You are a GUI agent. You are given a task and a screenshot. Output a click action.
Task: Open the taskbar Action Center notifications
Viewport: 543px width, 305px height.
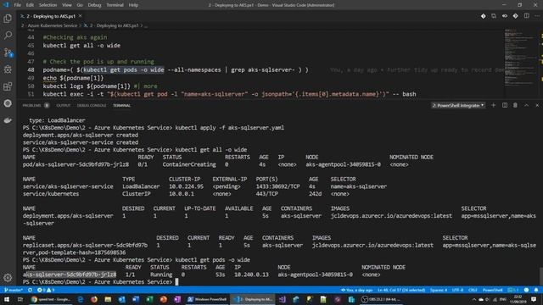tap(534, 299)
